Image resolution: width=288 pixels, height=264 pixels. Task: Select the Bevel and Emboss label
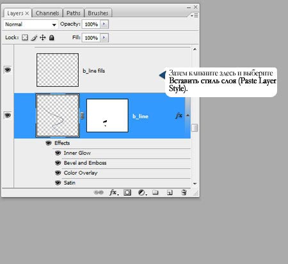coord(85,163)
